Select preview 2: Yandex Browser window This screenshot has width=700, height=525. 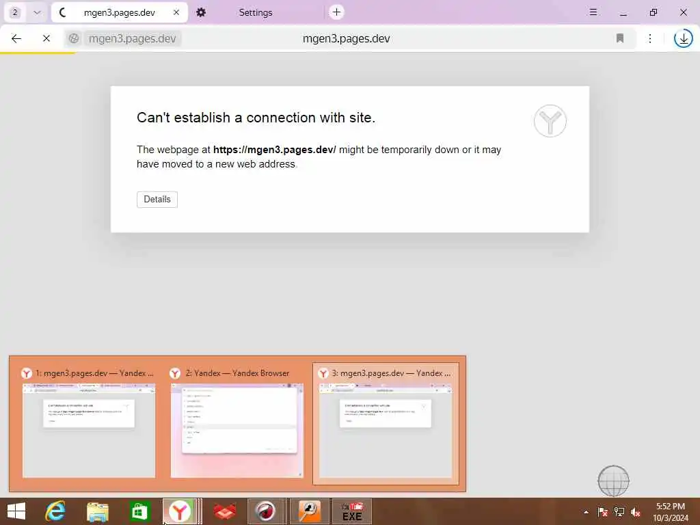point(237,424)
